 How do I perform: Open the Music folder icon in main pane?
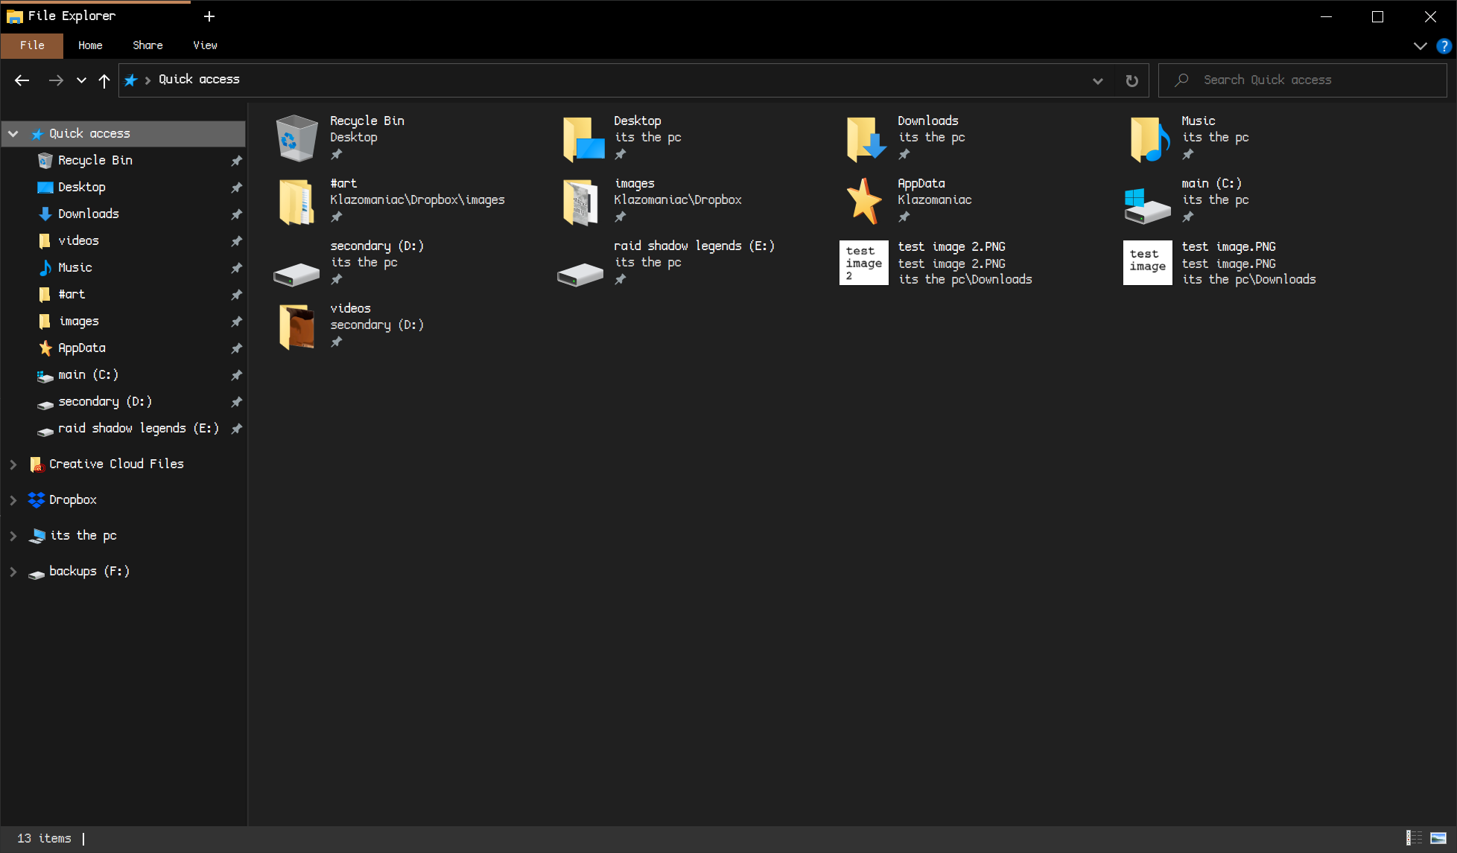pos(1150,138)
